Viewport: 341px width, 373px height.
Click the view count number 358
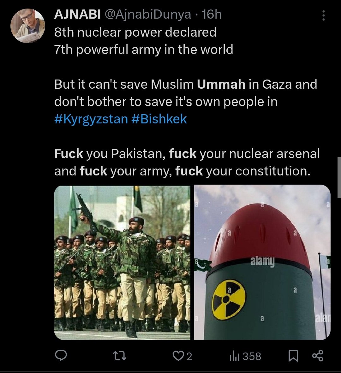point(252,356)
